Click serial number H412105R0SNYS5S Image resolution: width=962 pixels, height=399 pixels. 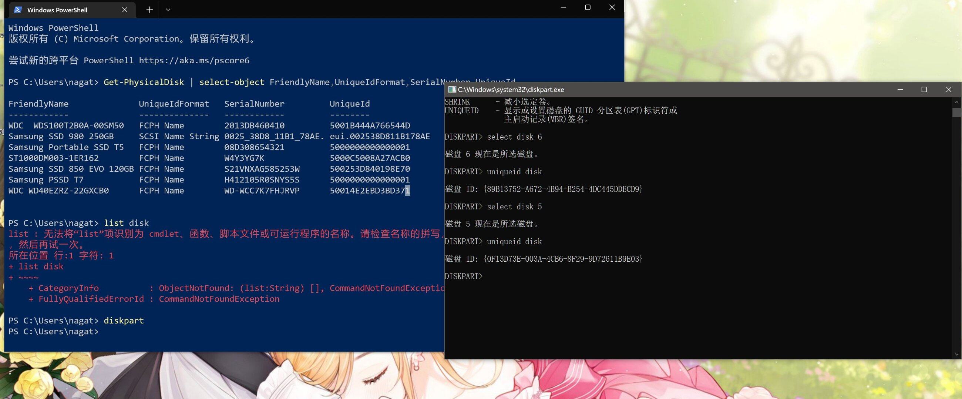pos(262,180)
